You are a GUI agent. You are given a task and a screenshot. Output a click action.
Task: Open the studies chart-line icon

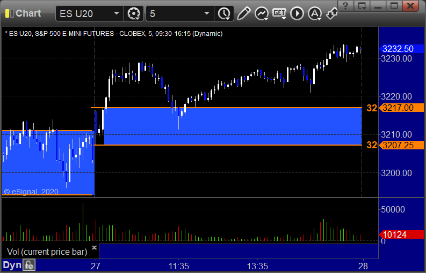tap(262, 13)
